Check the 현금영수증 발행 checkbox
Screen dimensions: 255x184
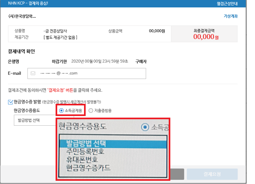point(10,102)
